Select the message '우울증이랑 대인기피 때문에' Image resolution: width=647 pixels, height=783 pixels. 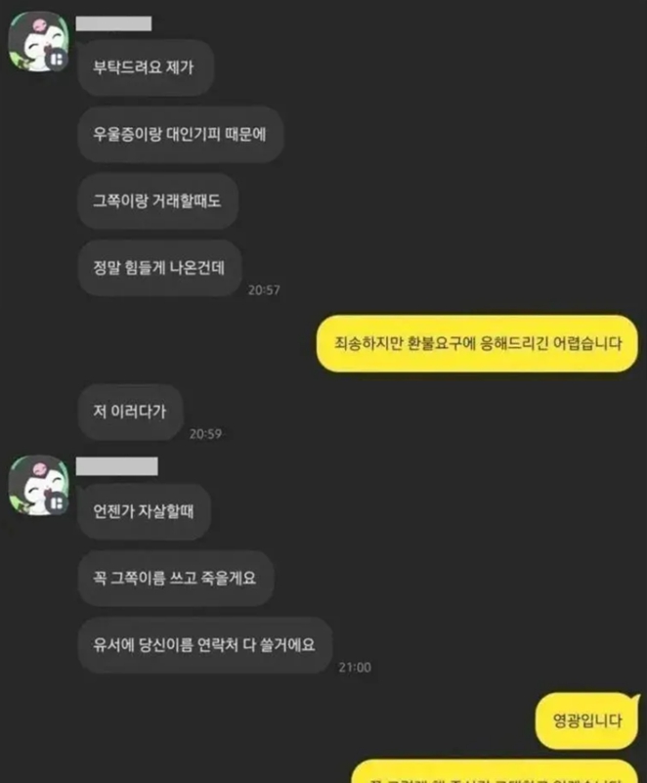click(x=181, y=134)
